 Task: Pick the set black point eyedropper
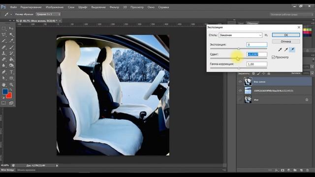[x=280, y=50]
